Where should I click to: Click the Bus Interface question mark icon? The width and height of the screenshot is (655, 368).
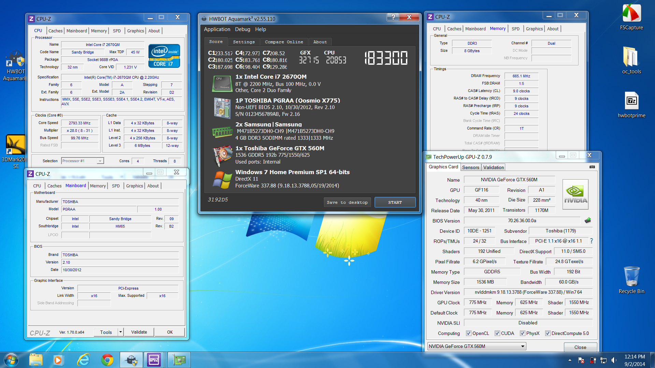[592, 241]
